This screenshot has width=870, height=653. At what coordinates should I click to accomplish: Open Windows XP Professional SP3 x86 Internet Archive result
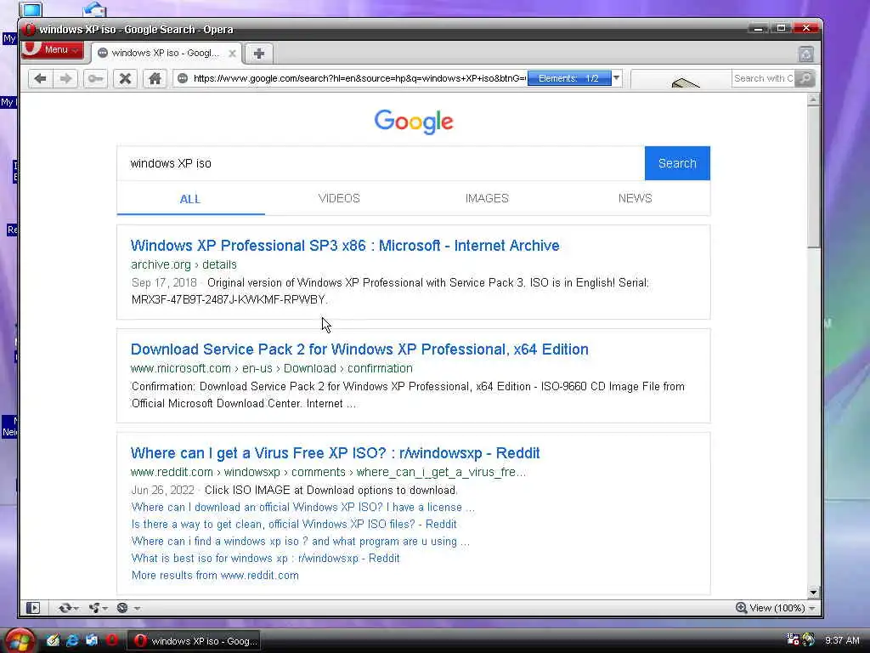pyautogui.click(x=345, y=246)
